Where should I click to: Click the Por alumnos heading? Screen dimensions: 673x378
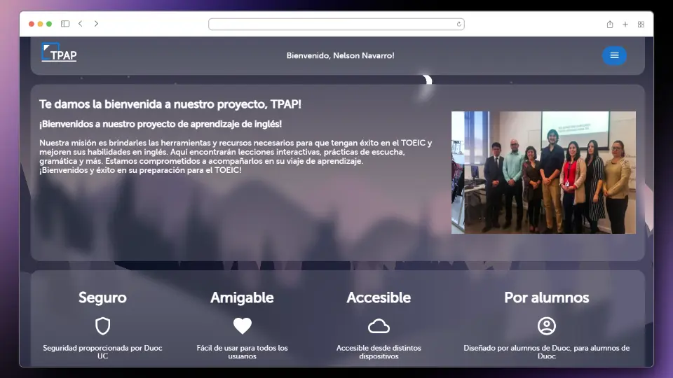coord(546,297)
